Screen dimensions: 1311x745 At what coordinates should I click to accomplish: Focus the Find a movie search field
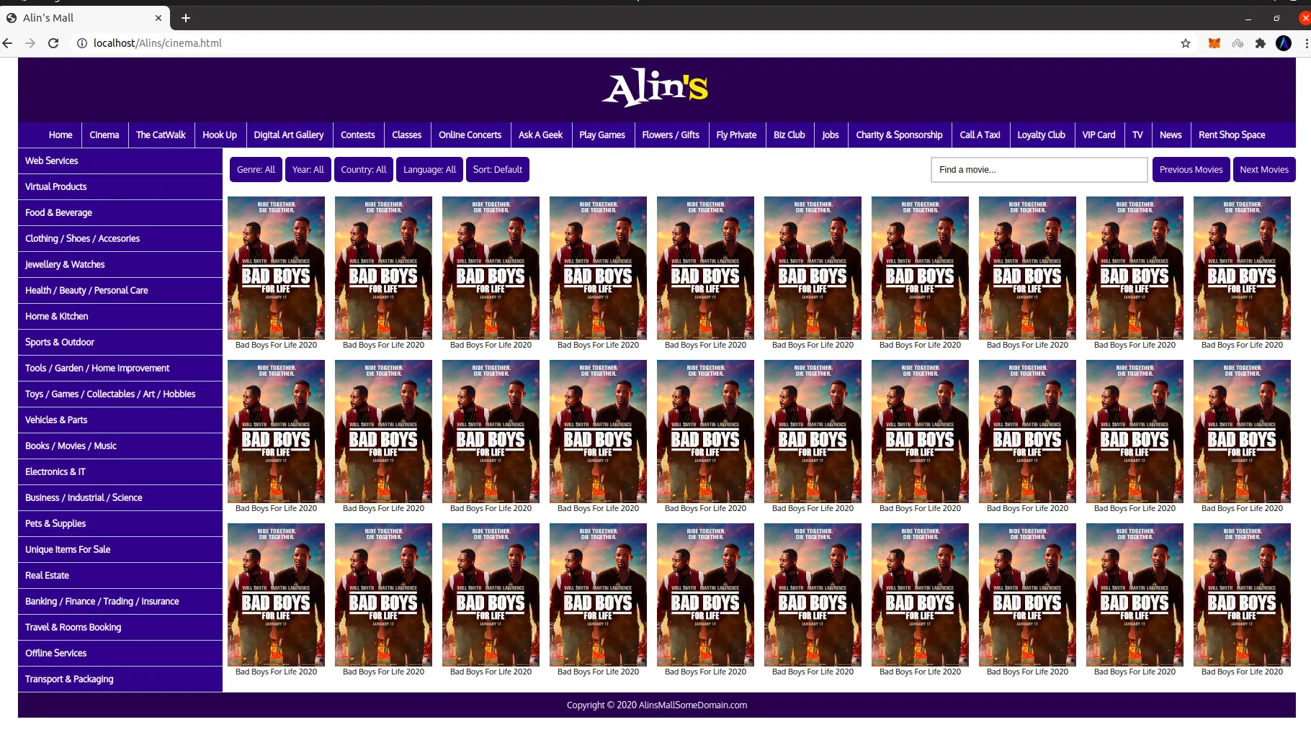click(1039, 170)
